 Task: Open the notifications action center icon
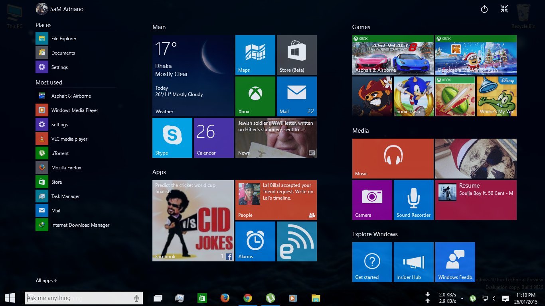point(505,298)
